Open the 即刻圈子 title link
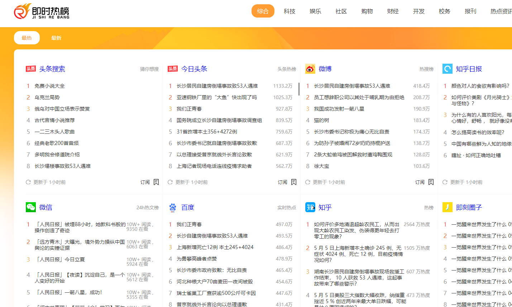 pos(469,207)
